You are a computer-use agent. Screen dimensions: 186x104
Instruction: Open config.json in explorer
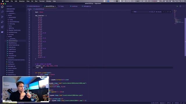click(11, 64)
